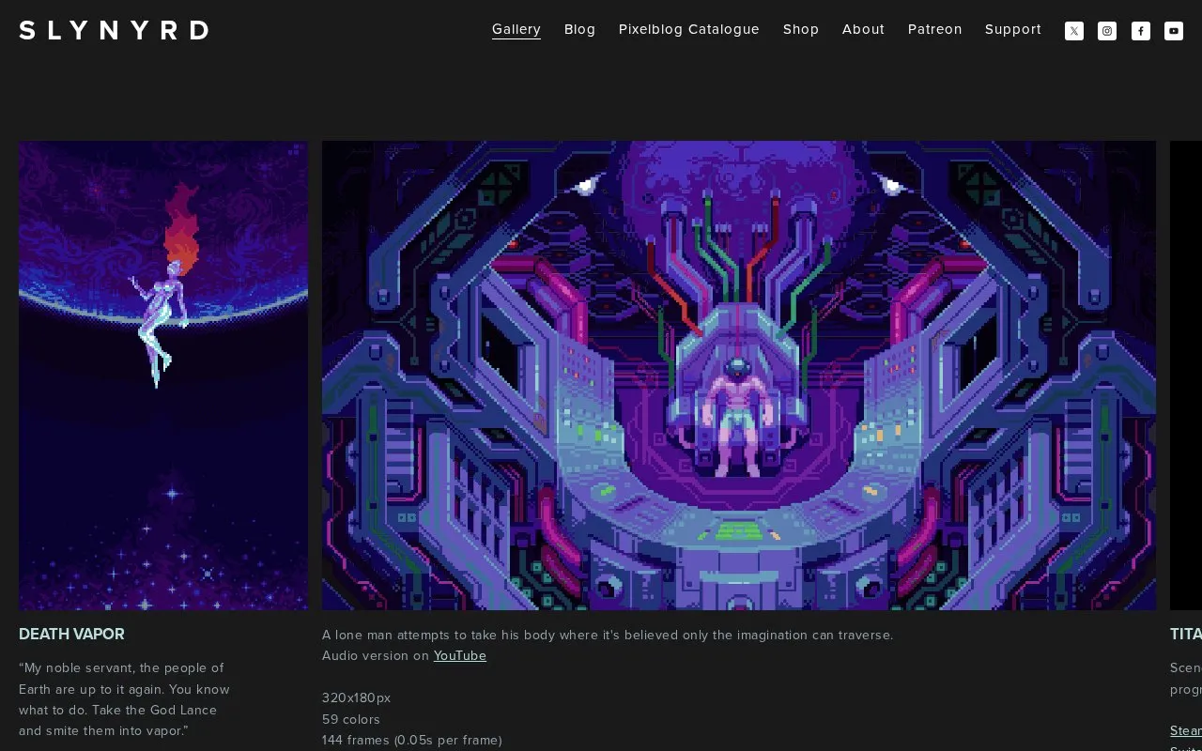Click the SLYNYRD site logo
Viewport: 1202px width, 751px height.
point(114,30)
